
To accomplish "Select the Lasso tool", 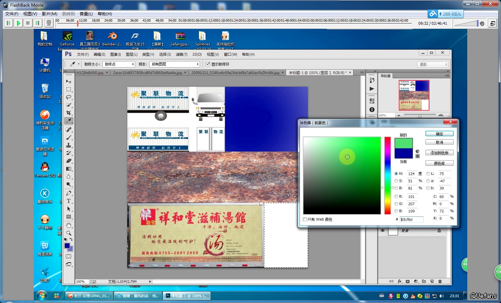I will (69, 97).
